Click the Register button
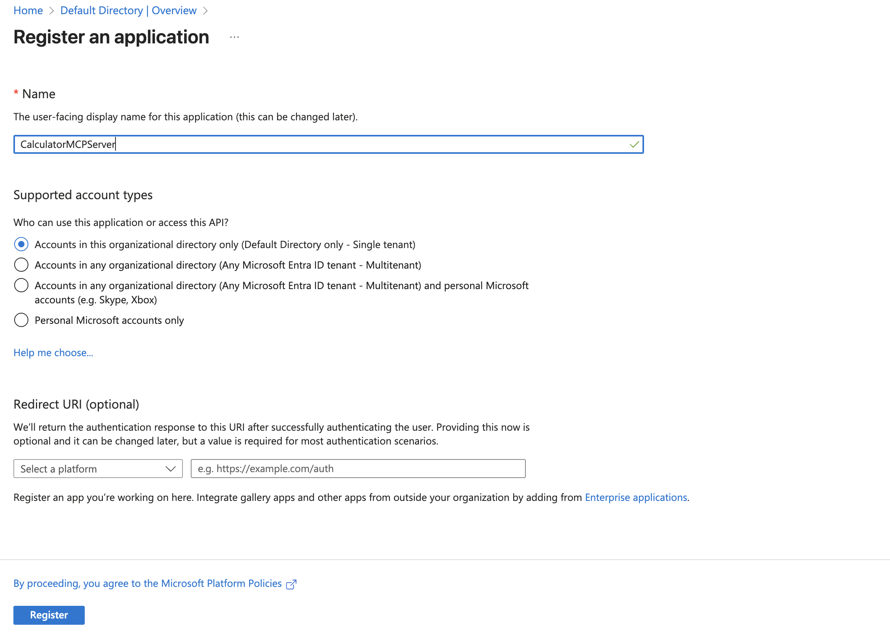 (x=49, y=615)
